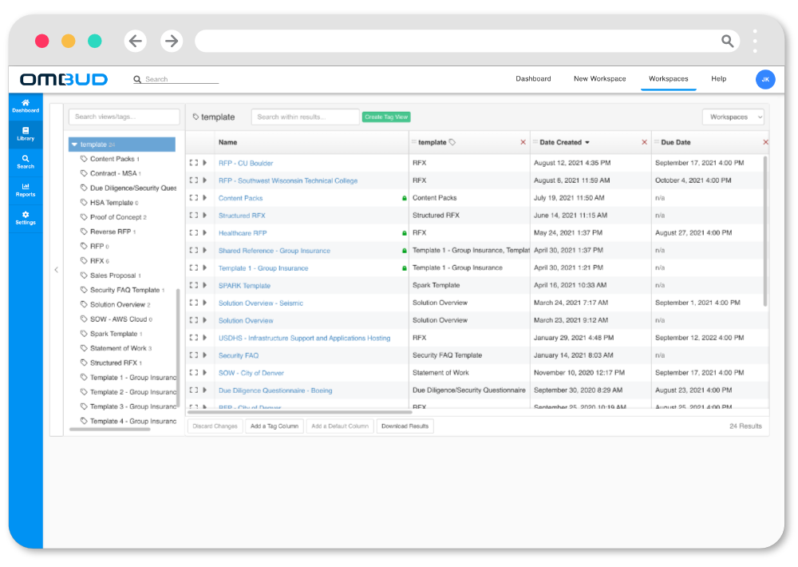Expand the RFP - CU Boulder row arrow

(x=204, y=163)
